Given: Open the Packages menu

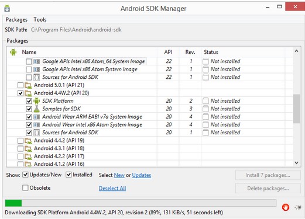Looking at the screenshot, I should click(x=16, y=20).
